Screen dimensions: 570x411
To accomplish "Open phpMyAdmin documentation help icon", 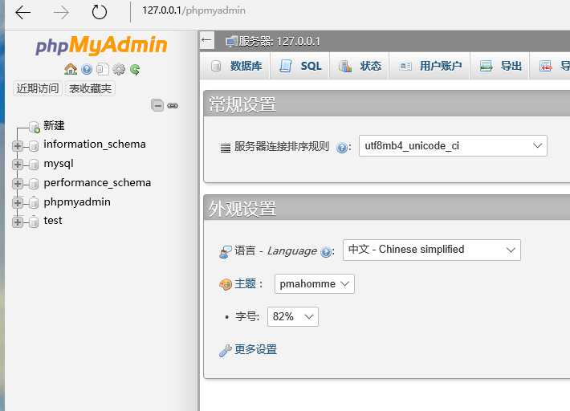I will [87, 69].
